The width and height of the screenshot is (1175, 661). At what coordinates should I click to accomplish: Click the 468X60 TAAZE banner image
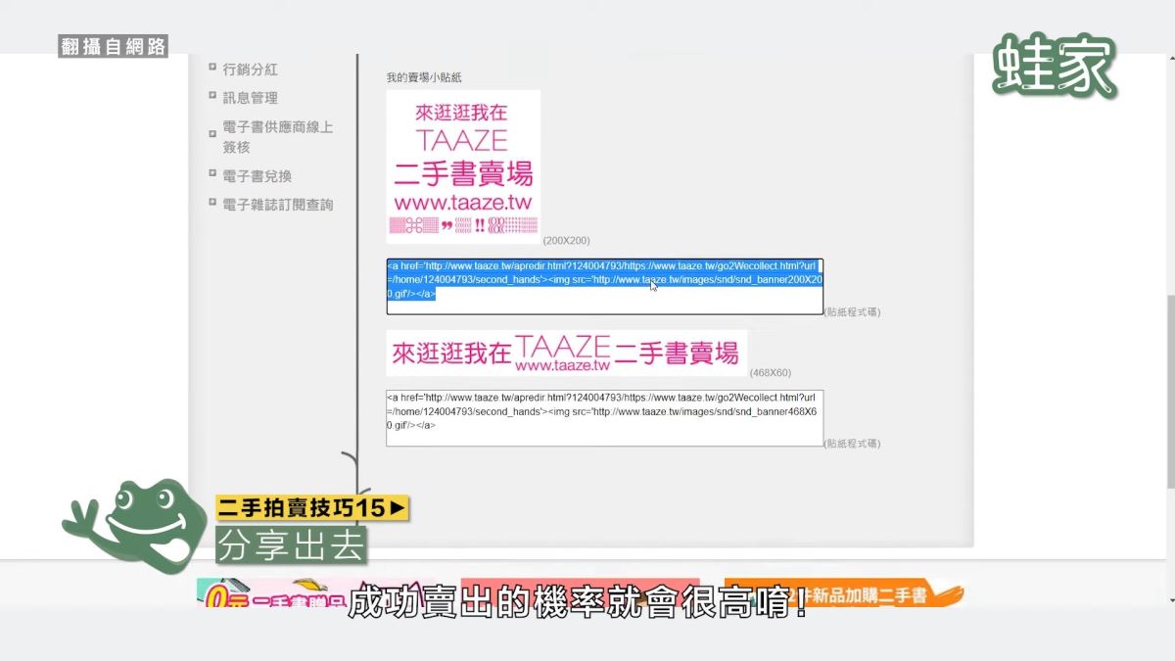pyautogui.click(x=566, y=353)
